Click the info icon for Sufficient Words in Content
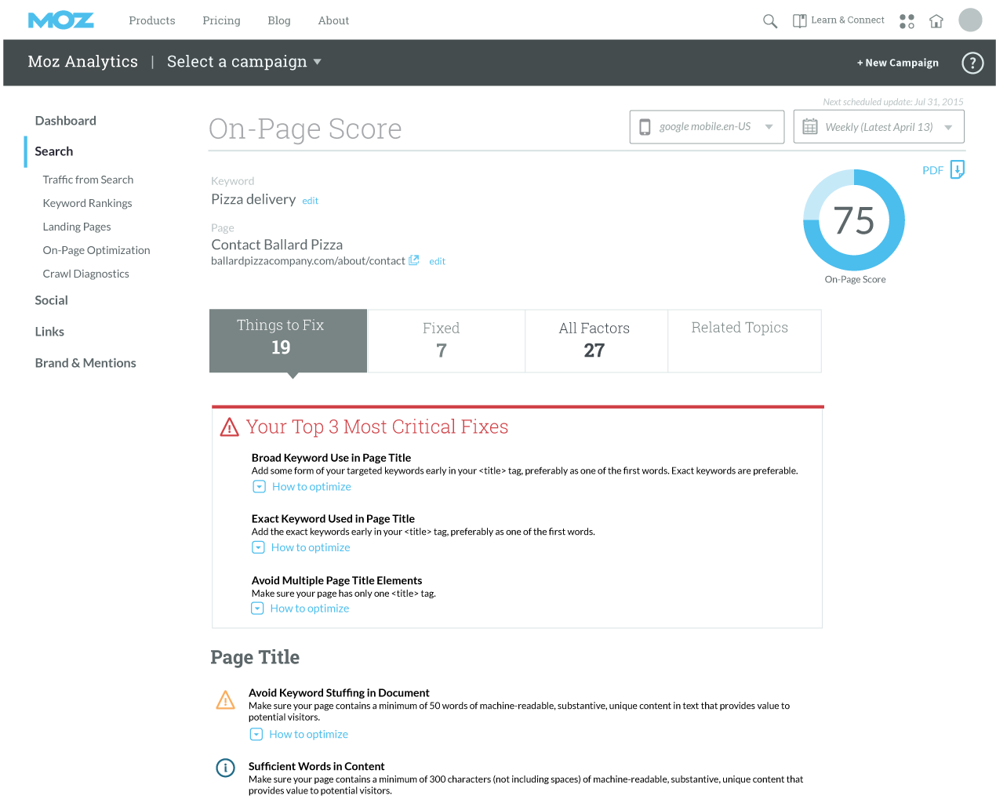Image resolution: width=996 pixels, height=799 pixels. [225, 768]
